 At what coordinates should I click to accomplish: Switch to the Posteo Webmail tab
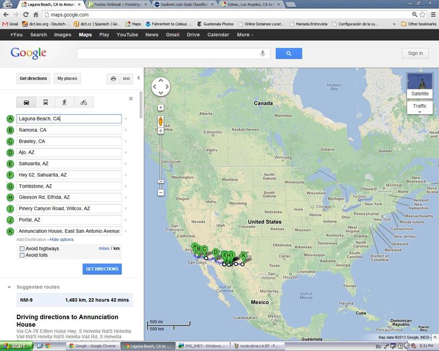(x=117, y=4)
